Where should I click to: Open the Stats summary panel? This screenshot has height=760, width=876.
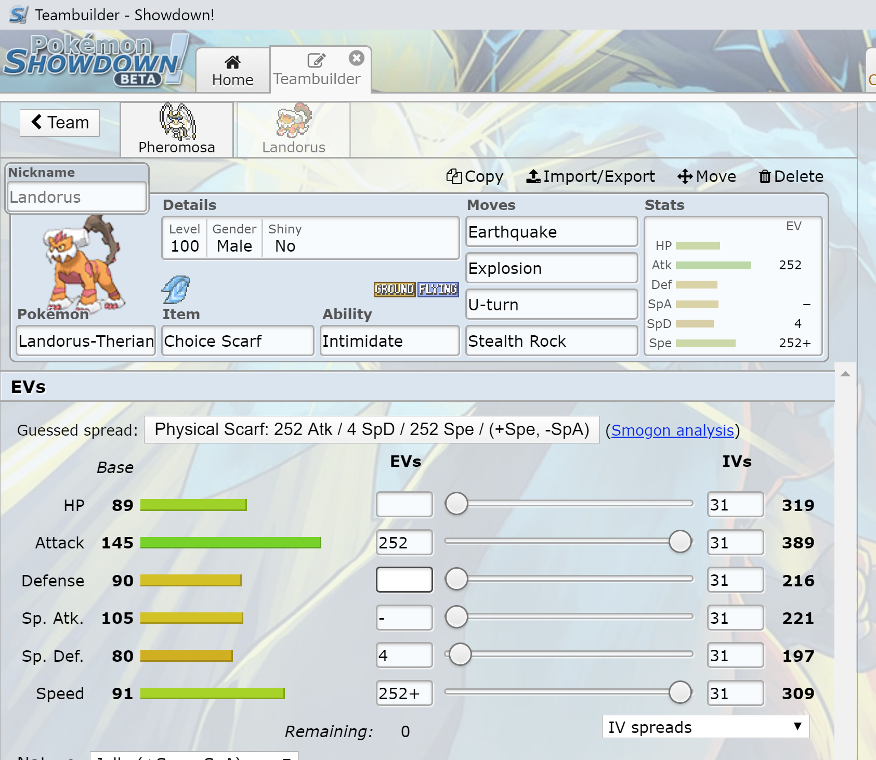[733, 286]
